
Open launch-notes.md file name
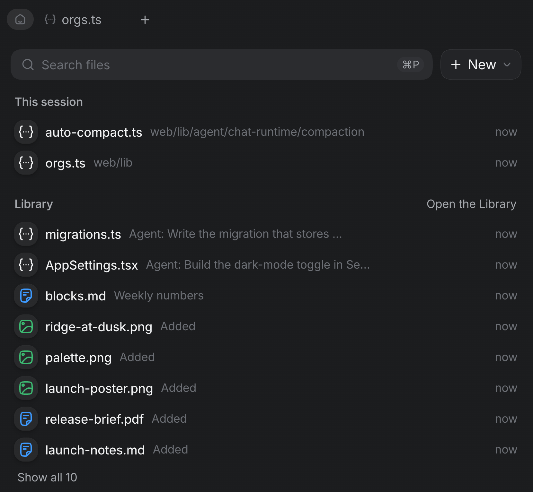95,450
